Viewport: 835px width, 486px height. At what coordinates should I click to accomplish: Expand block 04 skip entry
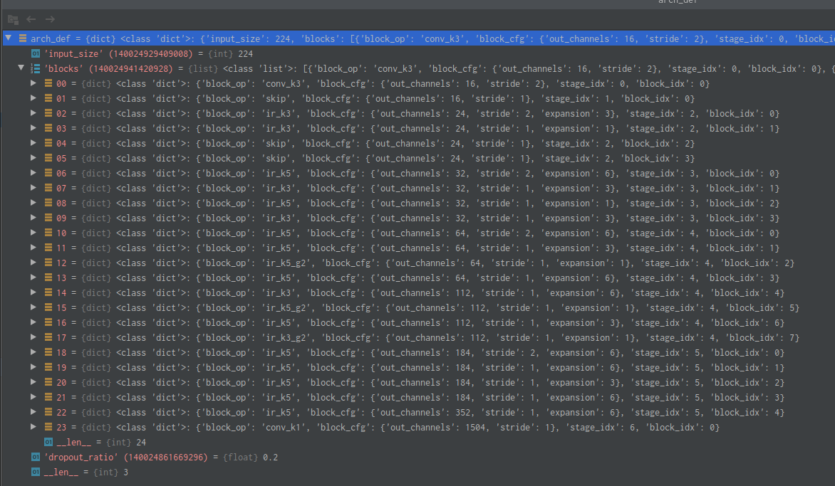[33, 142]
